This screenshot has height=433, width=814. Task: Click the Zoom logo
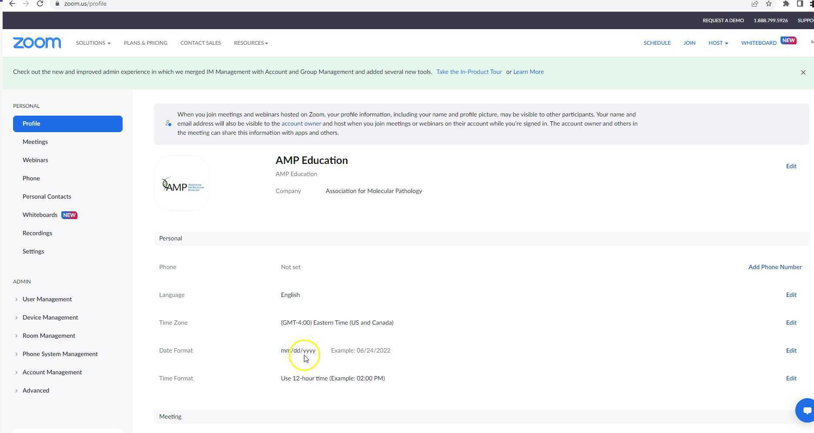click(x=37, y=43)
